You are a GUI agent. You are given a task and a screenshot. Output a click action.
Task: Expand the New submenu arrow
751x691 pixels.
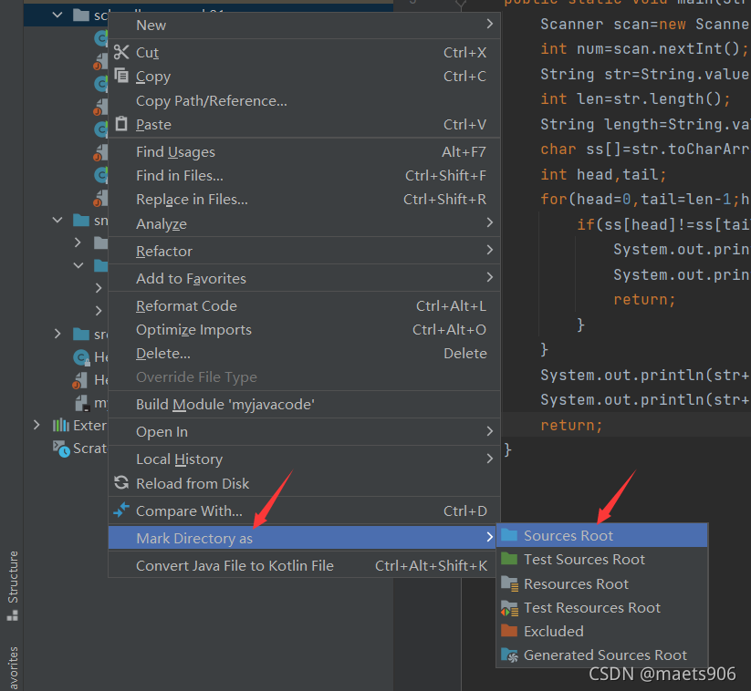(x=489, y=24)
